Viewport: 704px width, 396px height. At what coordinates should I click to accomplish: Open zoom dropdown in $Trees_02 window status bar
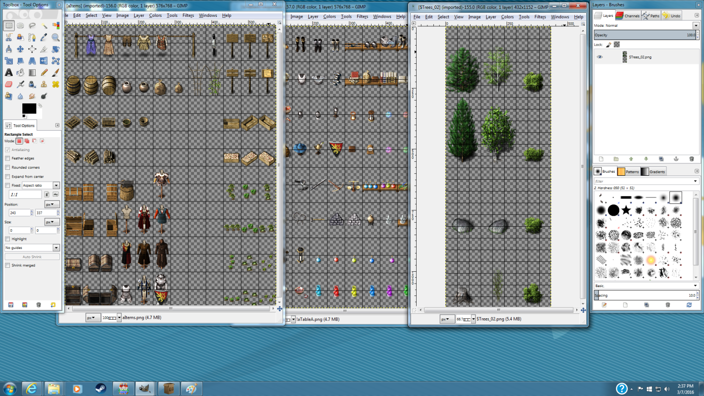[473, 319]
